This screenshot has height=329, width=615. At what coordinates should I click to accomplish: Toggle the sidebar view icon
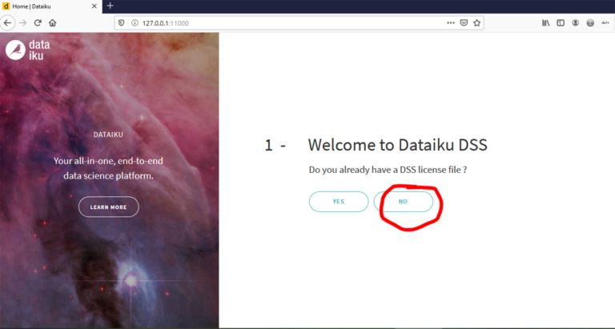[561, 23]
